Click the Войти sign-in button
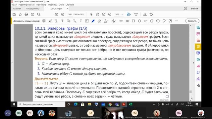212x119 pixels. coord(194,9)
